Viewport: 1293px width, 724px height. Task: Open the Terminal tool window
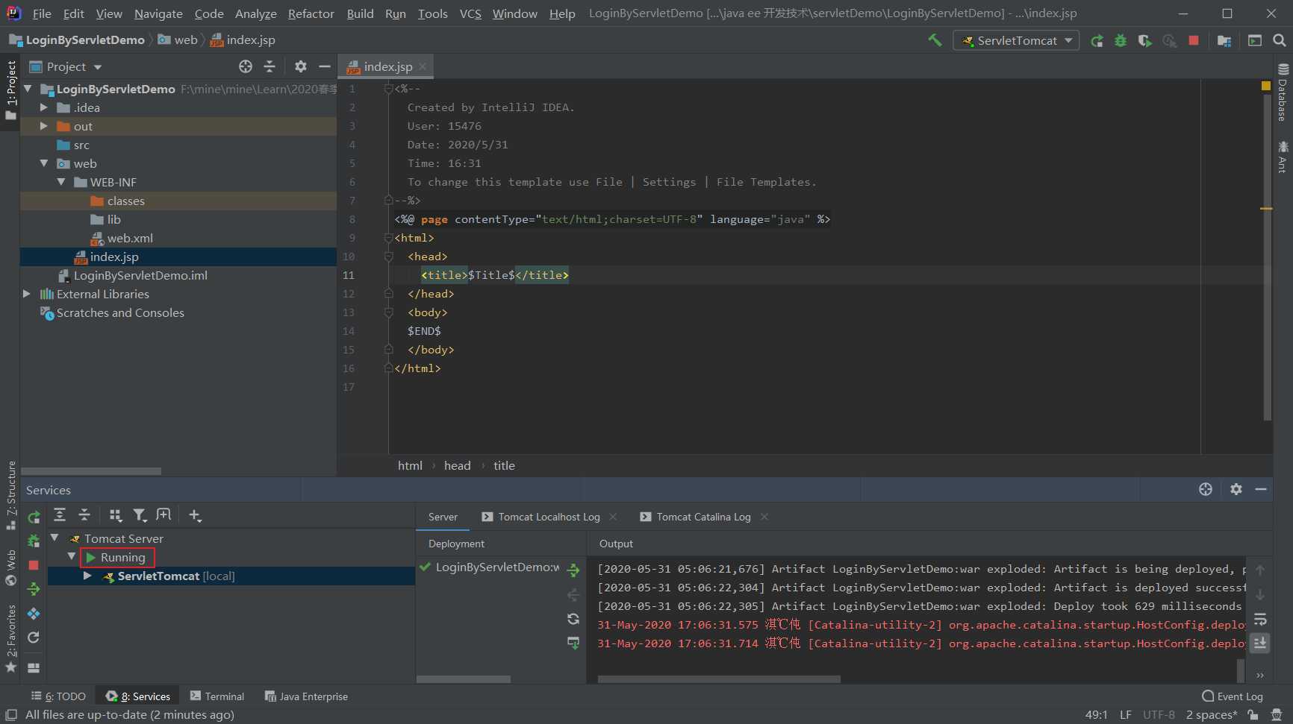(217, 696)
